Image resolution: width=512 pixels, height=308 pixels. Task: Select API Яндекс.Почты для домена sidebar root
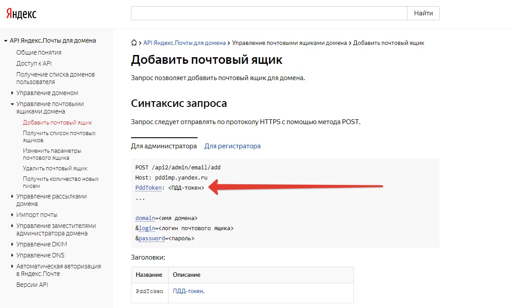point(53,41)
